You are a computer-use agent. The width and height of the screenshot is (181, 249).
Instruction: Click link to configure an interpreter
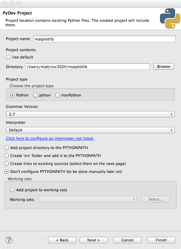pos(50,138)
